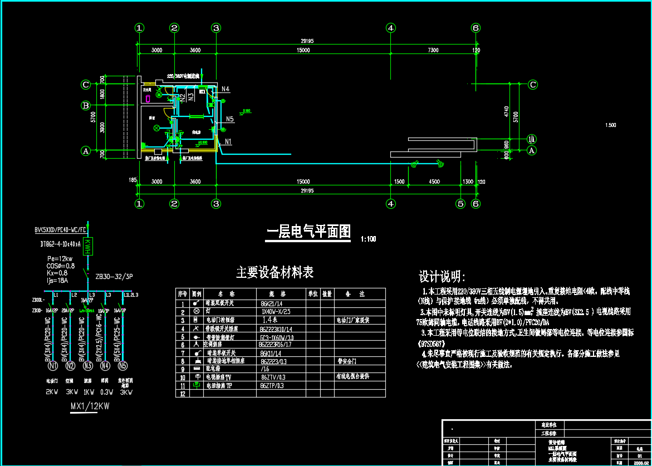This screenshot has width=652, height=466.
Task: Select the dimension text 7300
Action: pos(433,50)
